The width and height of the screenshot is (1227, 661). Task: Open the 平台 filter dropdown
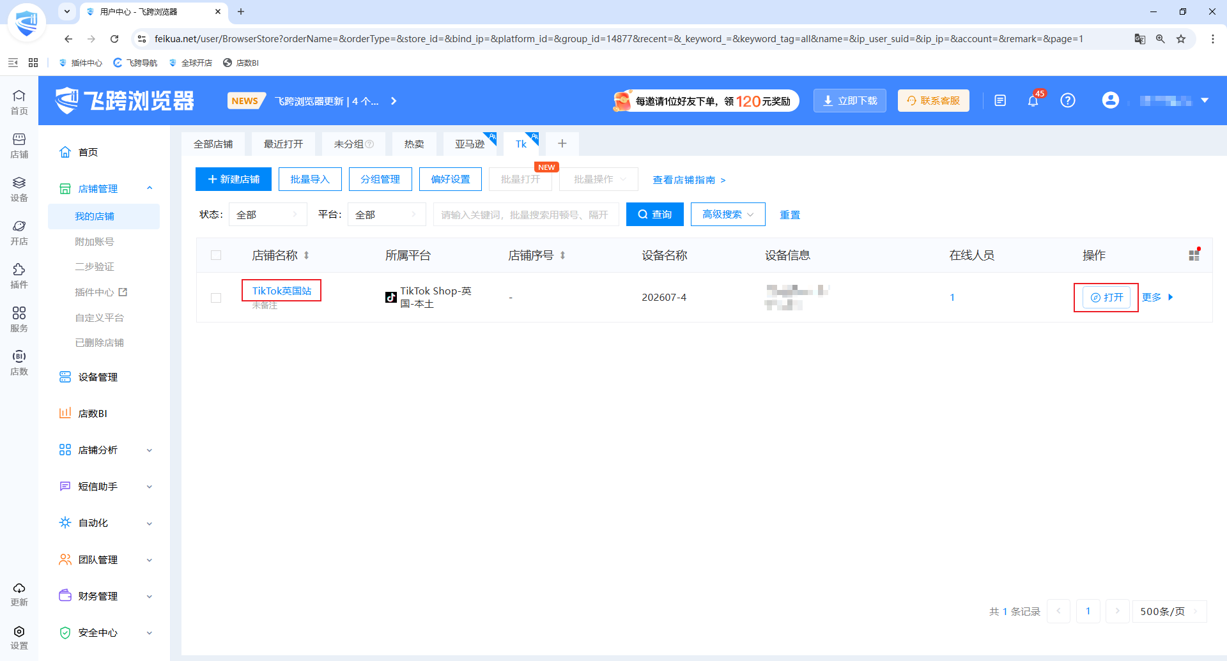click(387, 215)
